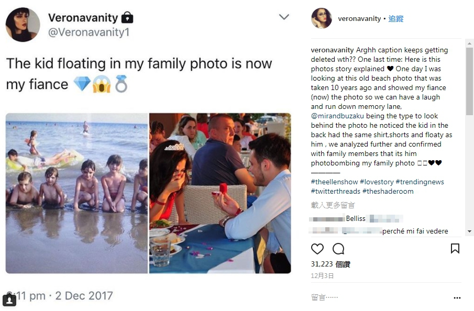Click the old beach family photo
Viewport: 474px width, 311px height.
(76, 193)
